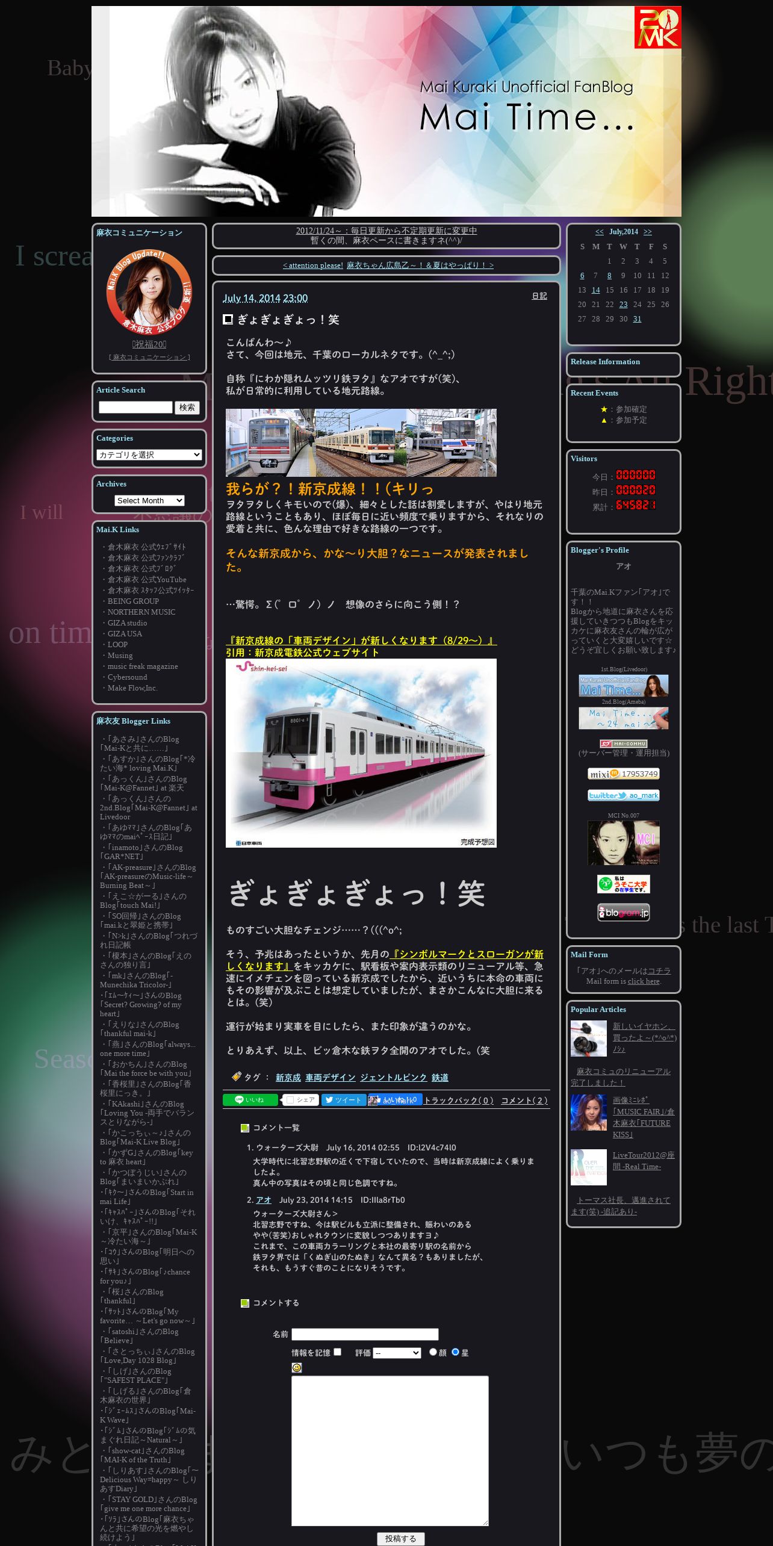This screenshot has width=773, height=1546.
Task: Click calendar date 8
Action: tap(609, 276)
